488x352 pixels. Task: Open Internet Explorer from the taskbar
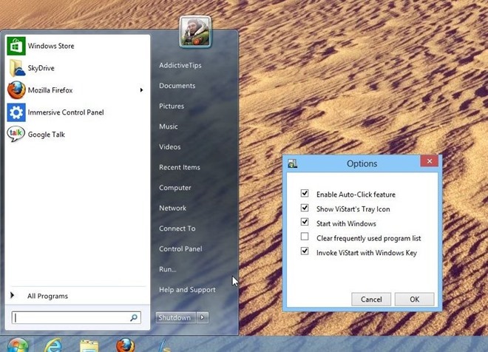point(53,345)
